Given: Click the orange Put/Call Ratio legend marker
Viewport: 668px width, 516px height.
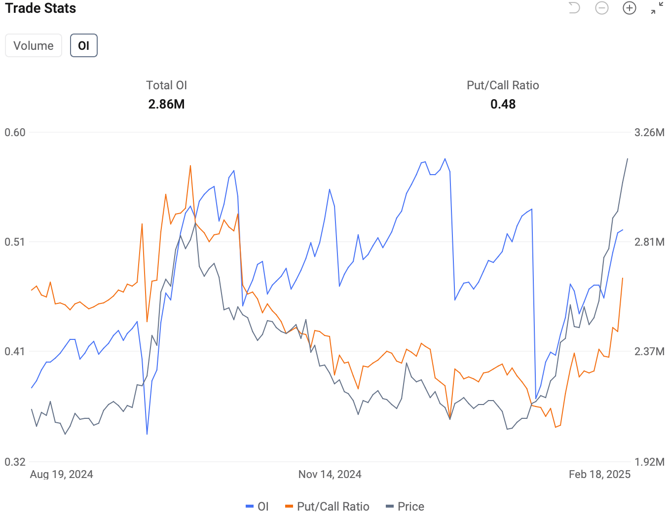Looking at the screenshot, I should point(289,507).
